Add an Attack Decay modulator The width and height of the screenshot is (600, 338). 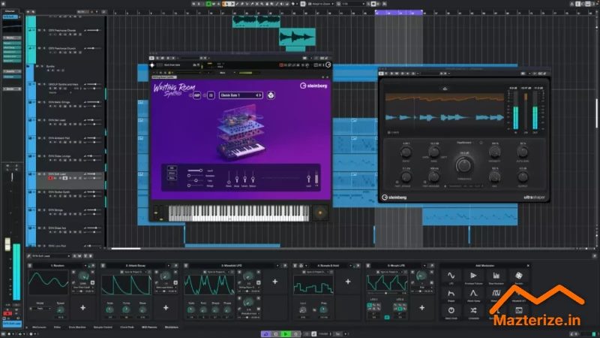473,294
